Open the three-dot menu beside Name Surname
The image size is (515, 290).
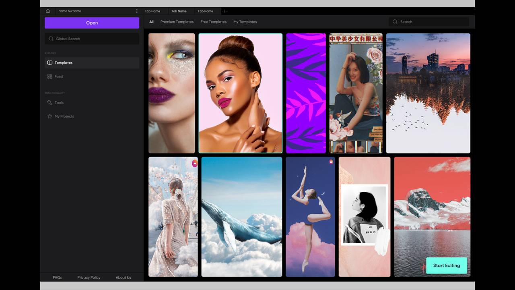137,11
